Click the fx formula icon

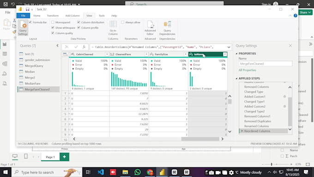pyautogui.click(x=84, y=47)
